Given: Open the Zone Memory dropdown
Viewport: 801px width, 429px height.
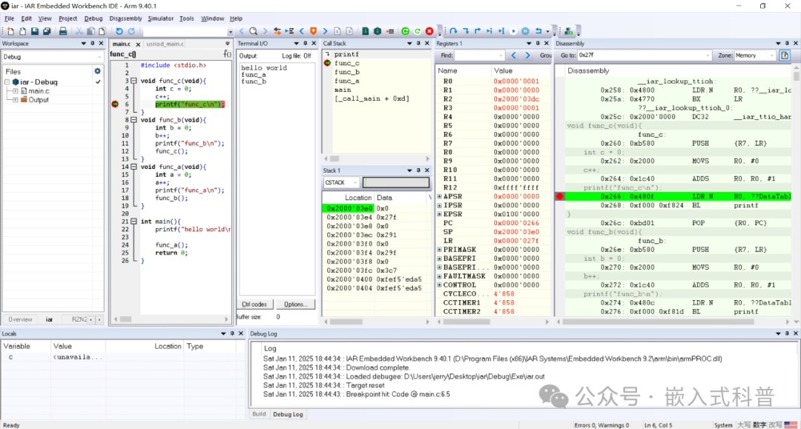Looking at the screenshot, I should (x=771, y=55).
